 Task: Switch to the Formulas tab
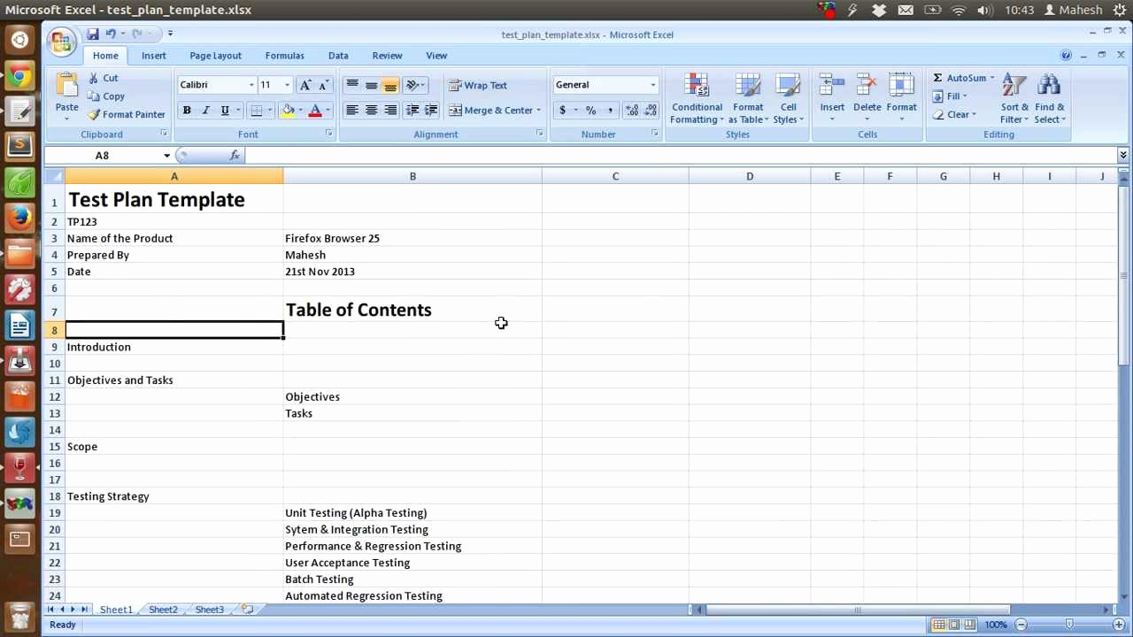tap(285, 55)
